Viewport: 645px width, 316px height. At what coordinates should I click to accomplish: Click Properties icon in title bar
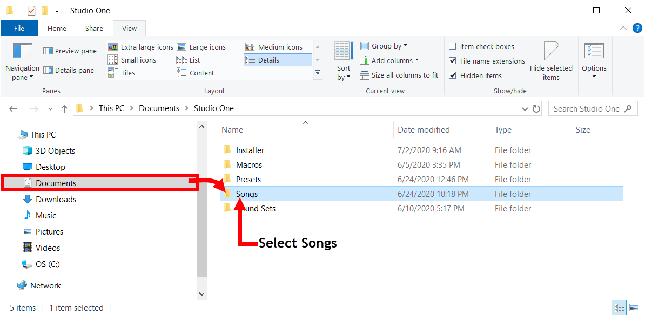point(31,11)
